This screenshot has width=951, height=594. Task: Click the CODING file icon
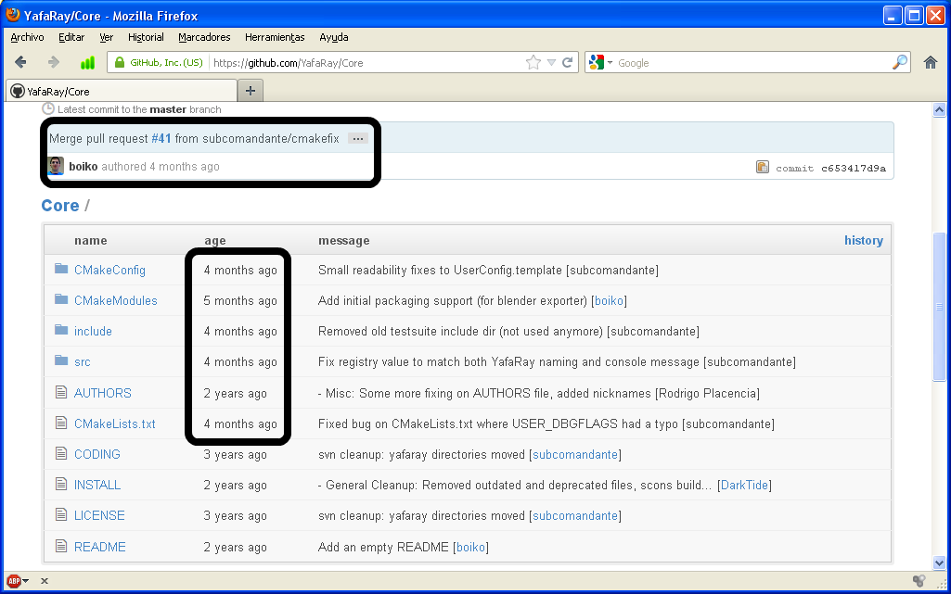tap(61, 453)
